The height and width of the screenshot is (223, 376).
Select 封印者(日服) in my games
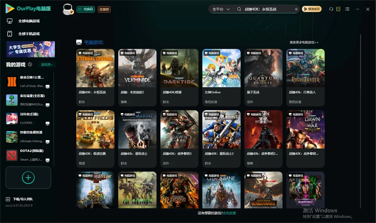coord(28,118)
